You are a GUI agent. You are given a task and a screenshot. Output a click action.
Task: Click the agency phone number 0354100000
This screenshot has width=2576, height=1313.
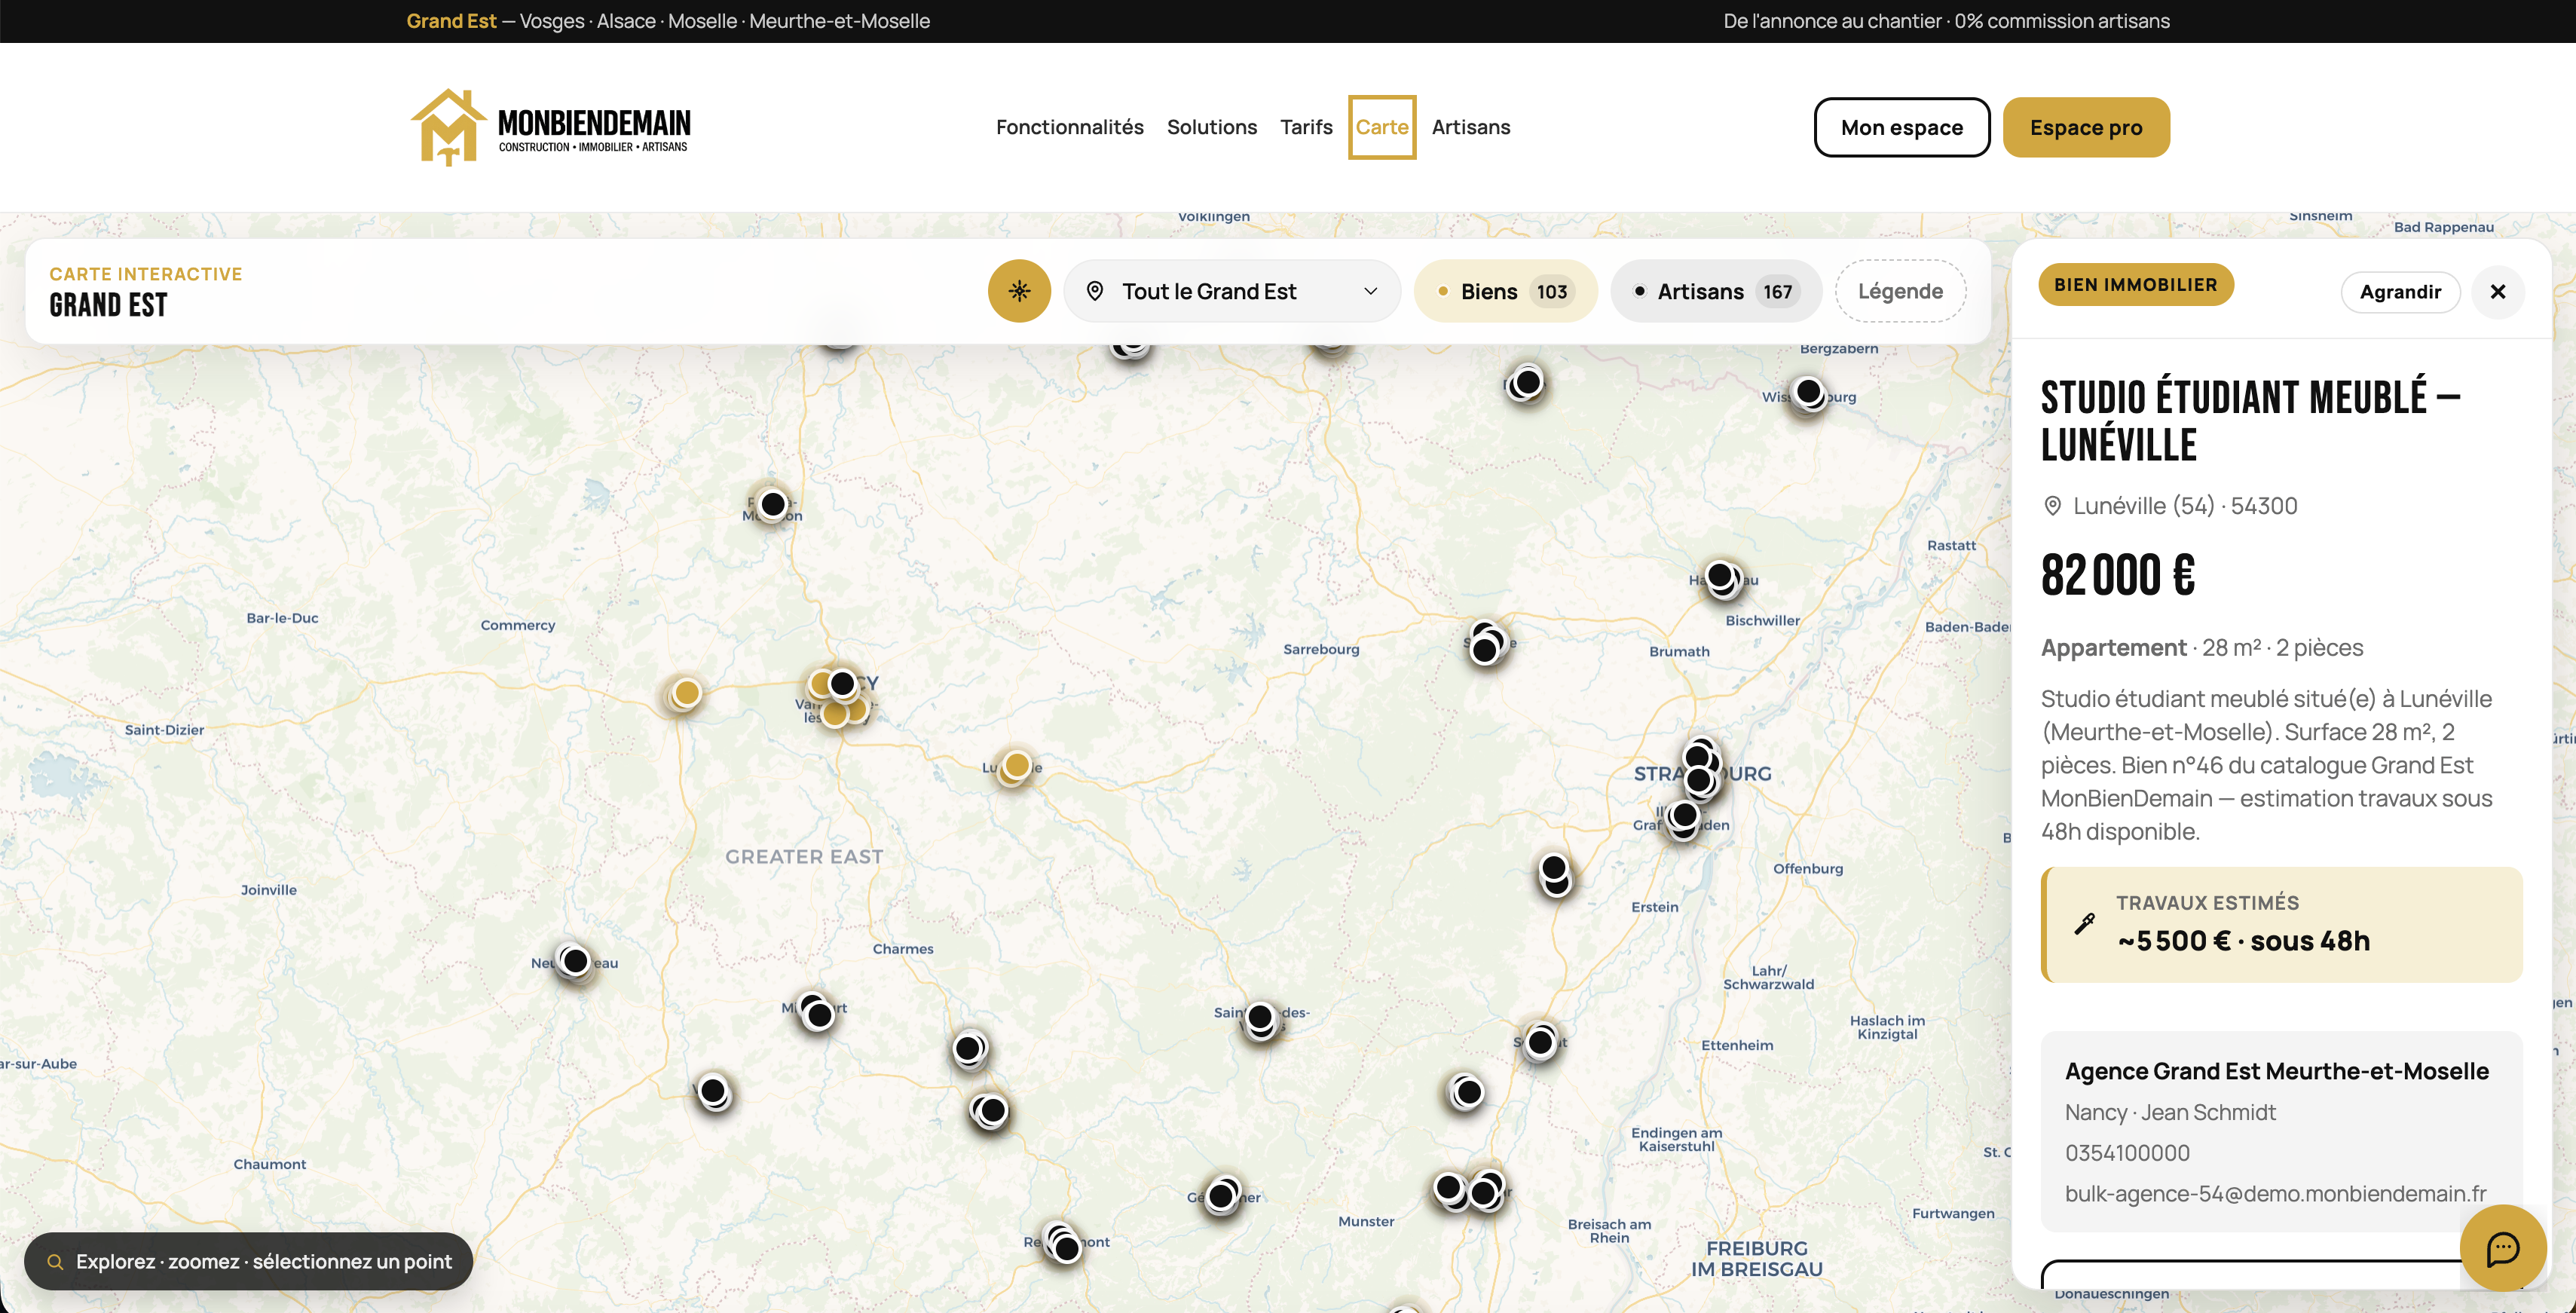click(x=2127, y=1153)
